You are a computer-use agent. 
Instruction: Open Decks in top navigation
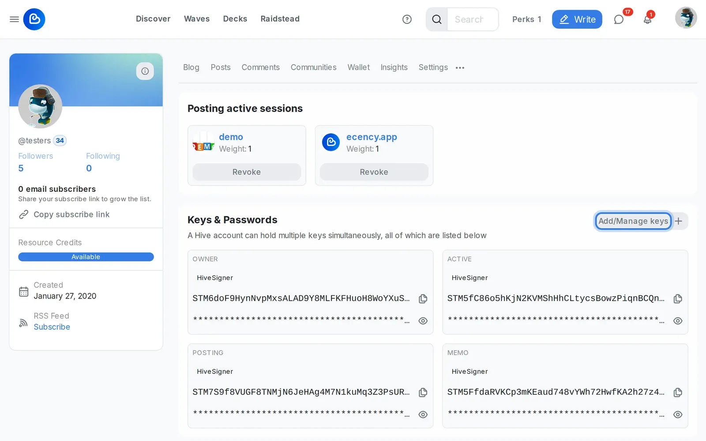pos(235,19)
